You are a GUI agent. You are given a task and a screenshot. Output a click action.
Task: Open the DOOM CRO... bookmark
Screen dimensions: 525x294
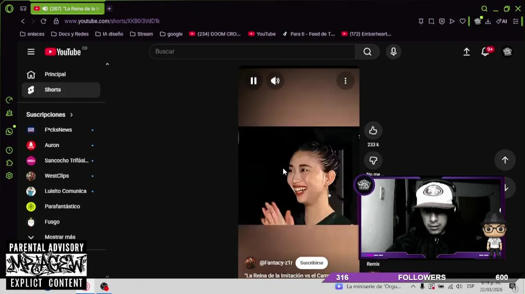click(x=215, y=34)
